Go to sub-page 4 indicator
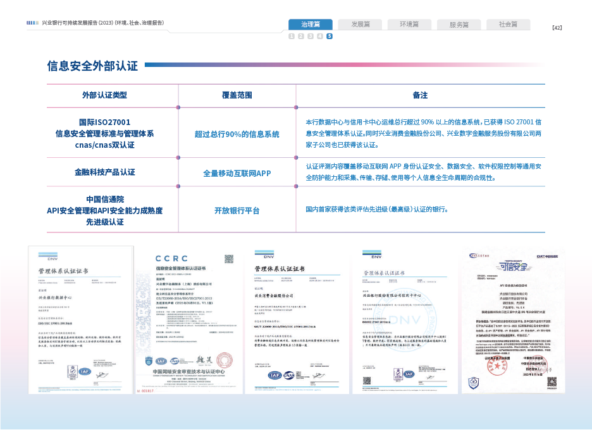This screenshot has height=430, width=592. [320, 37]
